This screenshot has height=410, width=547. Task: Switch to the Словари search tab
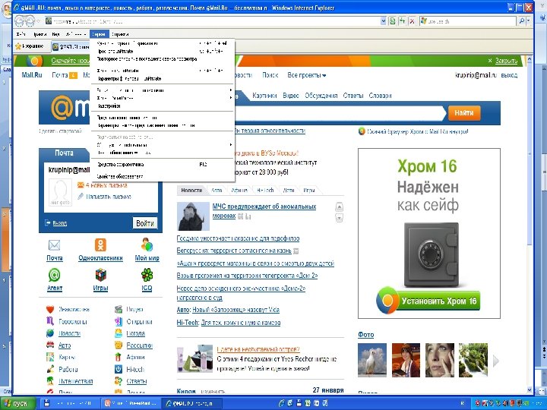[380, 96]
